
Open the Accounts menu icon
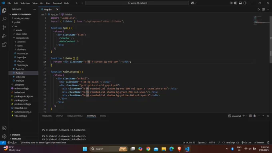click(x=4, y=128)
